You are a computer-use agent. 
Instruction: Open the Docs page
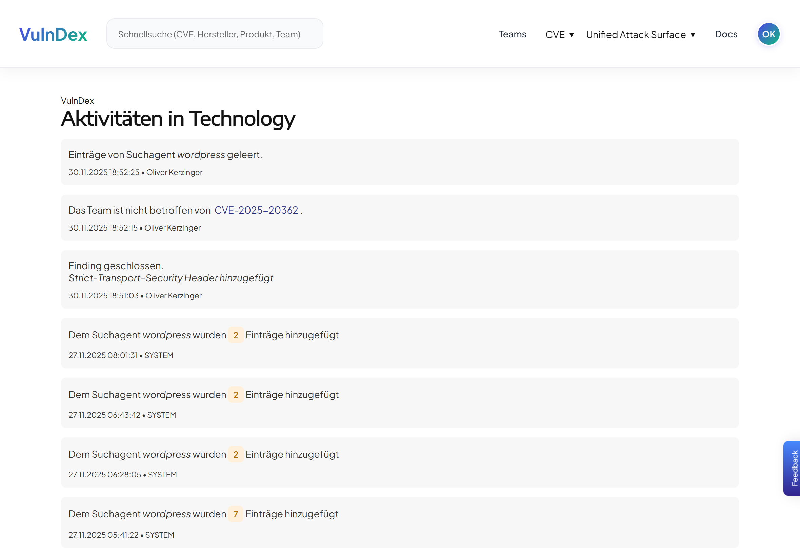[x=726, y=34]
